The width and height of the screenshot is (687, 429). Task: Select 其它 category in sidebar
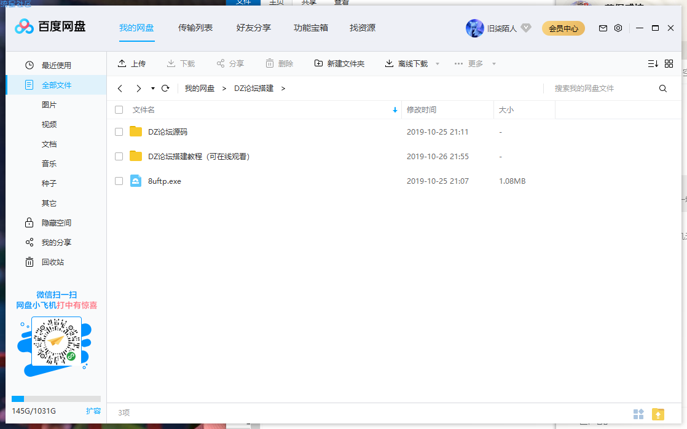[x=49, y=203]
